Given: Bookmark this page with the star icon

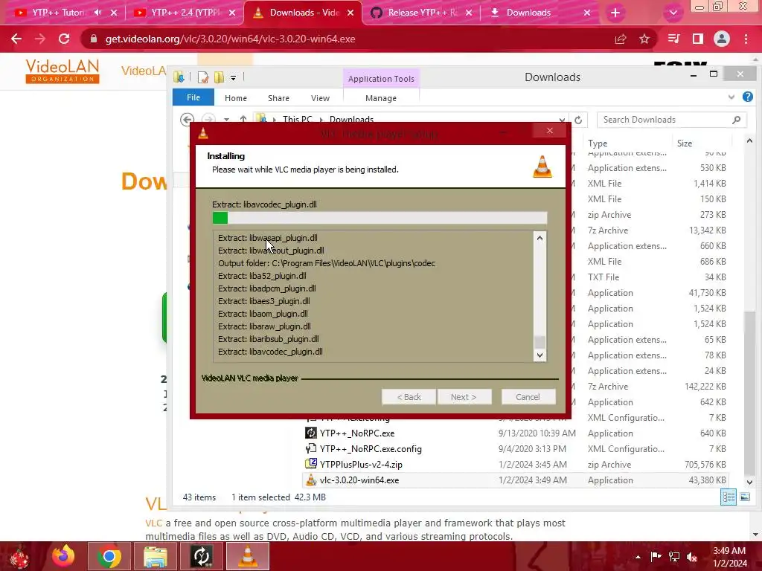Looking at the screenshot, I should point(644,39).
